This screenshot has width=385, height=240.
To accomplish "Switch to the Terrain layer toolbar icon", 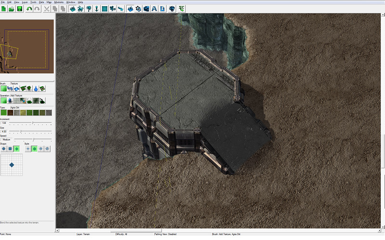I will 73,9.
